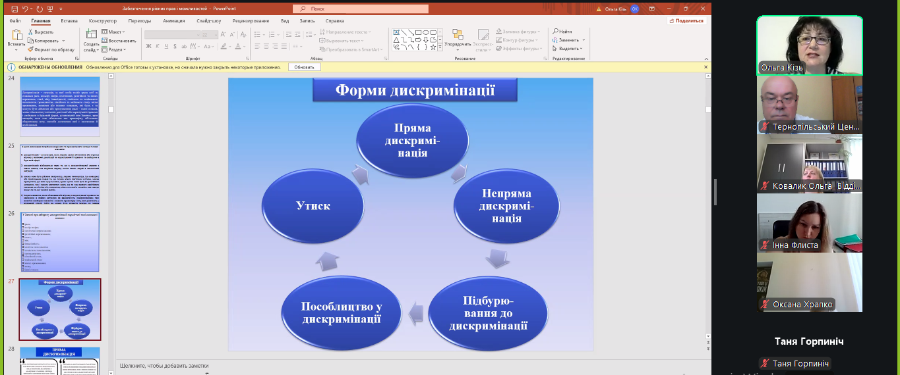Click decrease font size icon
900x375 pixels.
[x=233, y=34]
